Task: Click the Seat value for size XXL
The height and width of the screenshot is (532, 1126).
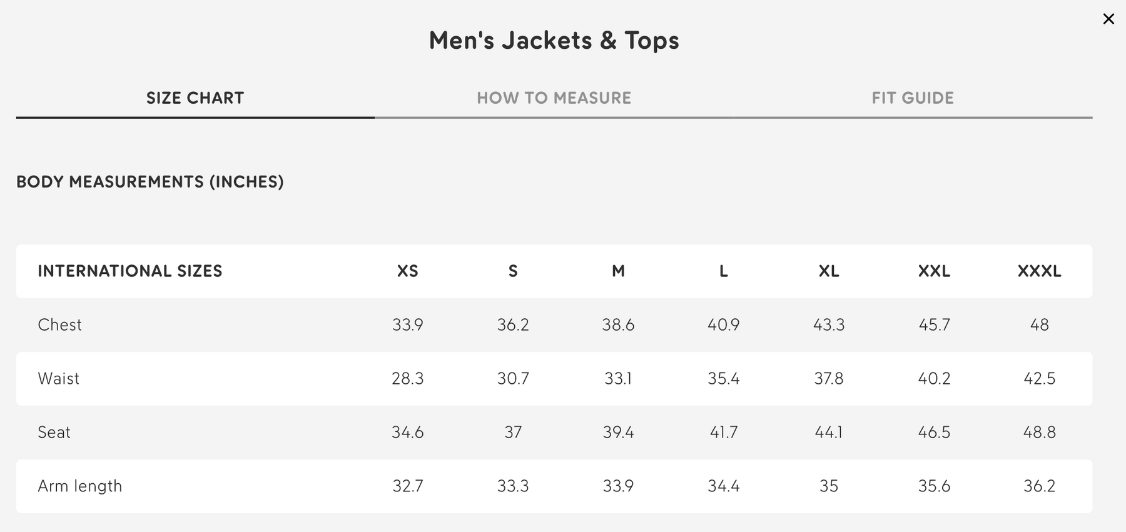Action: pyautogui.click(x=934, y=433)
